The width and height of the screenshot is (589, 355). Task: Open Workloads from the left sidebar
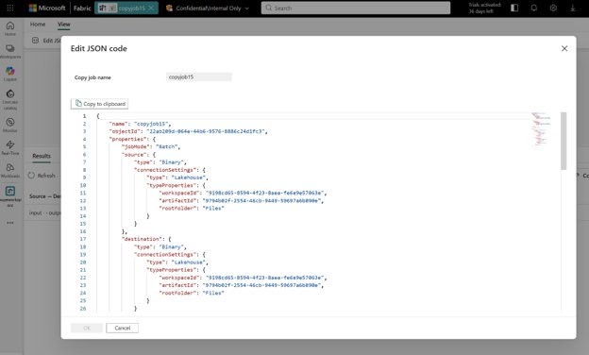[10, 170]
